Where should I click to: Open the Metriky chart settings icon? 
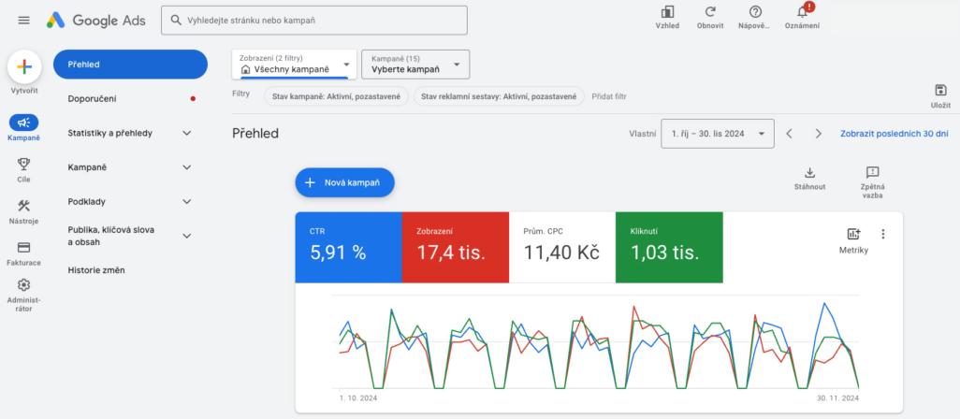(853, 234)
